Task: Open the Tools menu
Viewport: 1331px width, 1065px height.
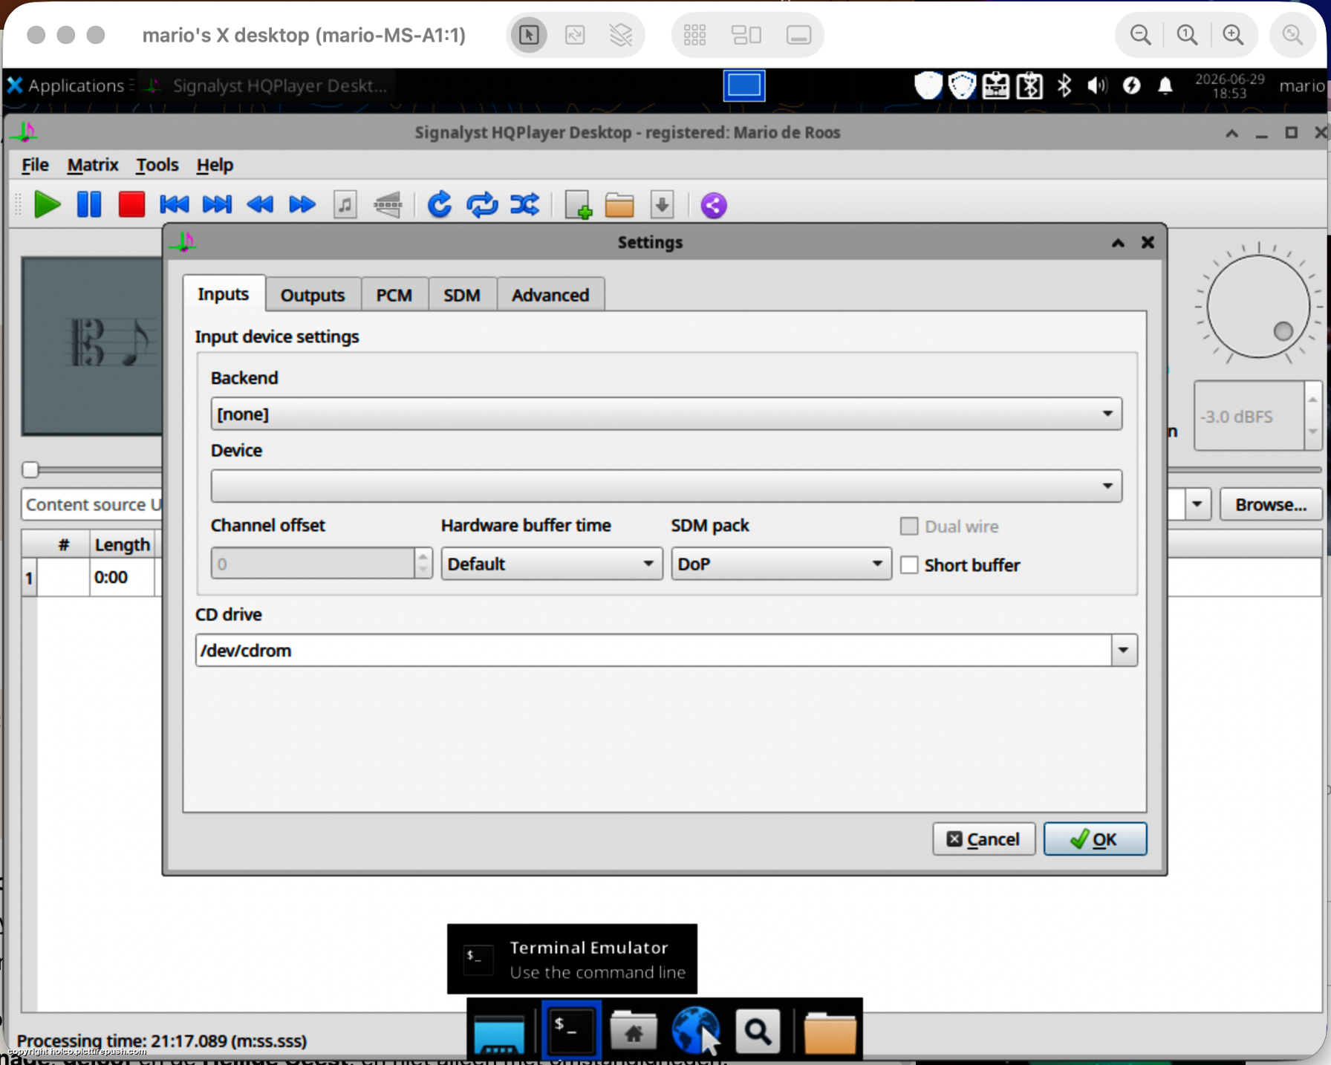Action: tap(157, 165)
